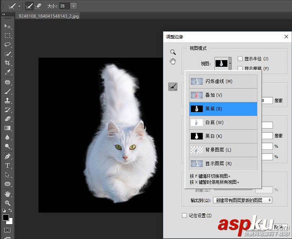Select the Crop tool
Image resolution: width=292 pixels, height=239 pixels.
(7, 63)
